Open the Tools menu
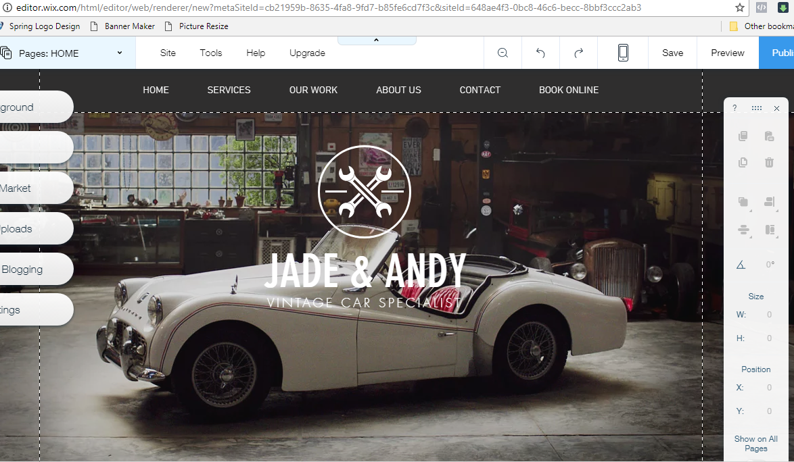 tap(210, 53)
